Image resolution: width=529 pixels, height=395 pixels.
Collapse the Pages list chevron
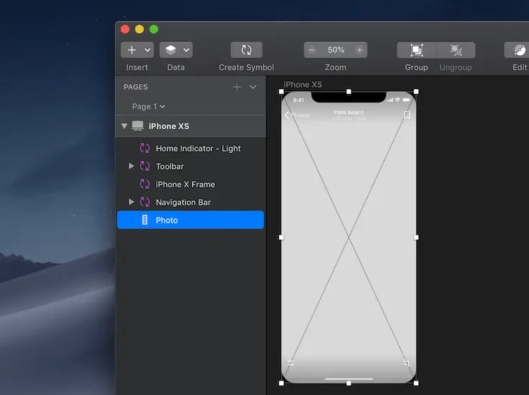pos(253,87)
